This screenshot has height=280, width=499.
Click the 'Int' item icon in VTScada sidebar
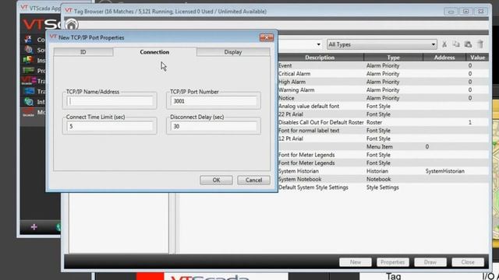(28, 102)
